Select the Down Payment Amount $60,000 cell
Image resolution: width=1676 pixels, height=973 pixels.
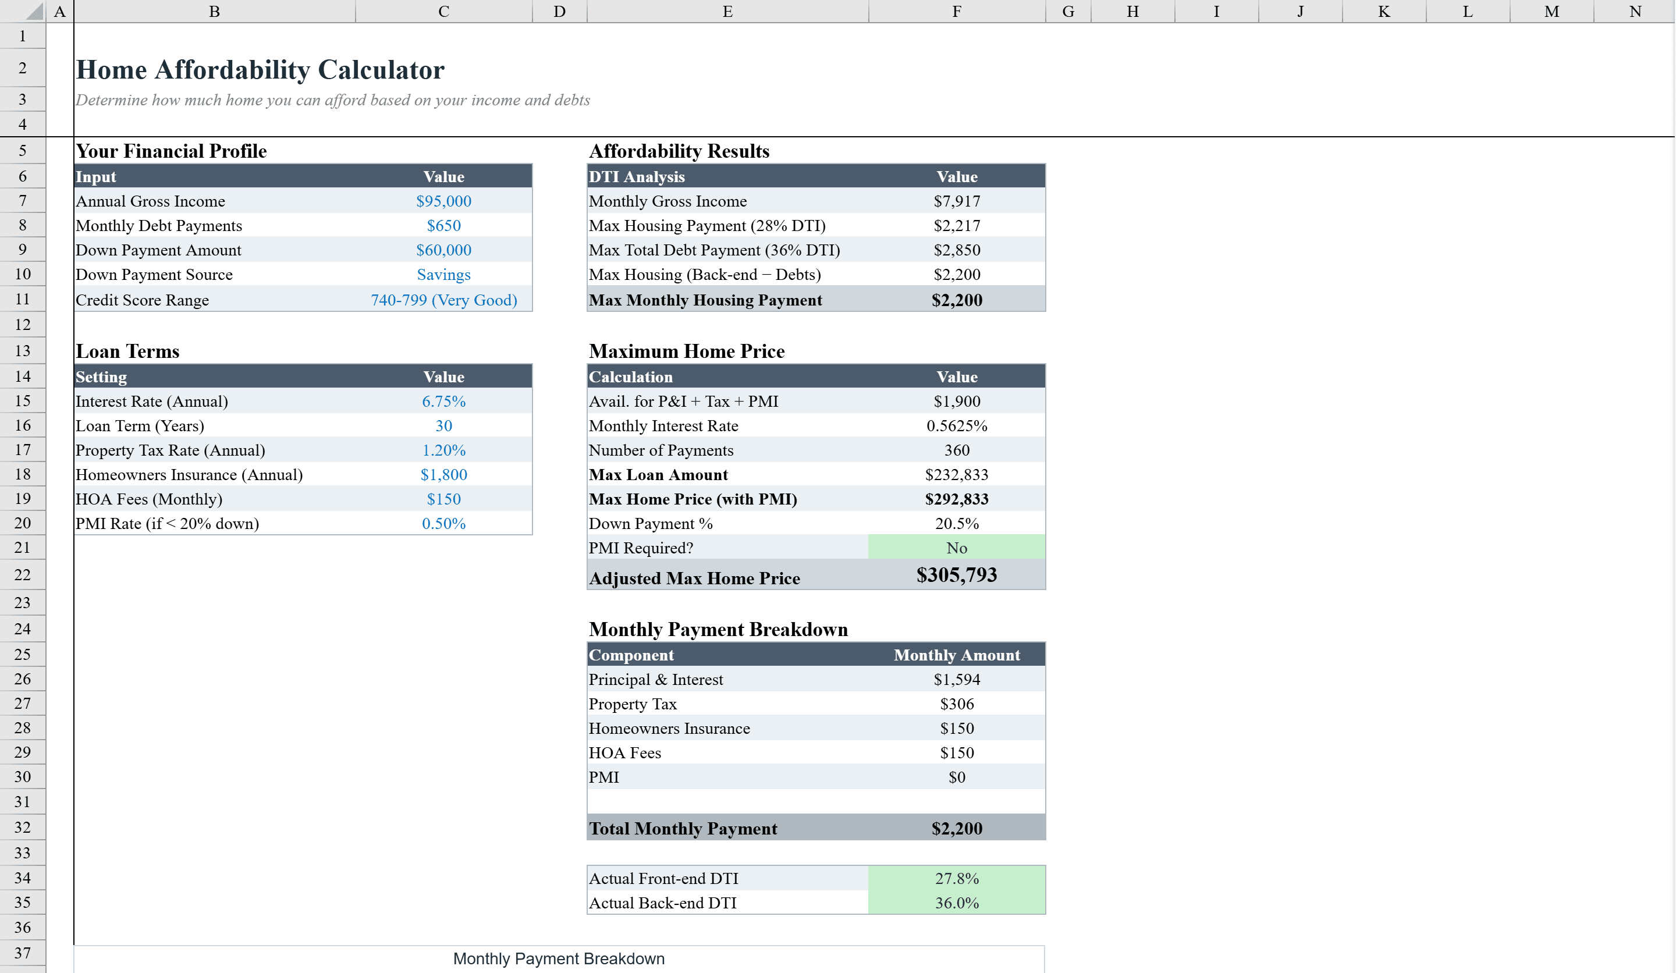click(x=443, y=250)
